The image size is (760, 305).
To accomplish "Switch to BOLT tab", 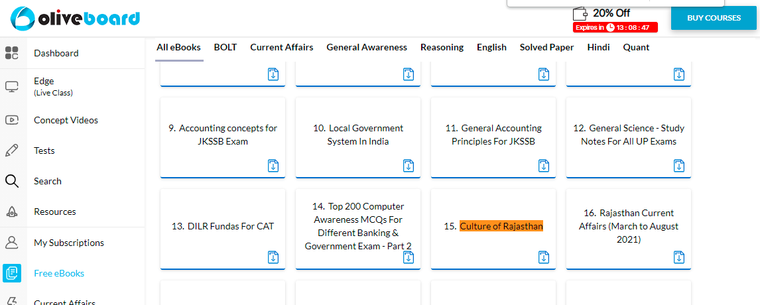I will (x=225, y=48).
